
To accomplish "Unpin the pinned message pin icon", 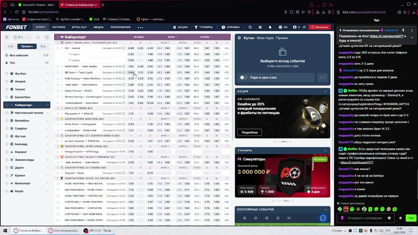I will [403, 30].
